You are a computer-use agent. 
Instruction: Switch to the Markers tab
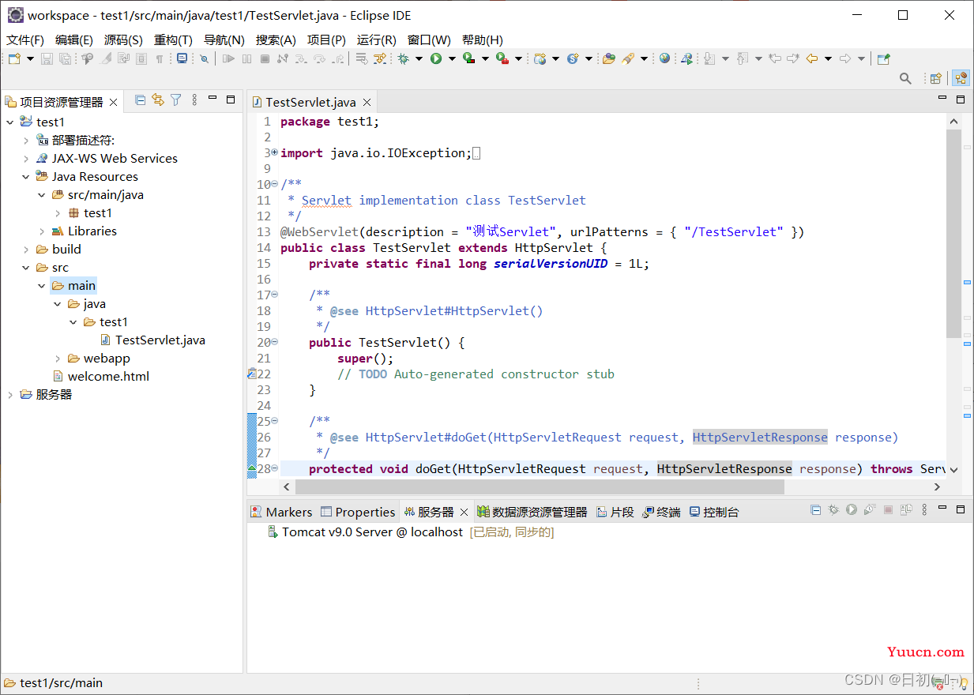[x=281, y=512]
